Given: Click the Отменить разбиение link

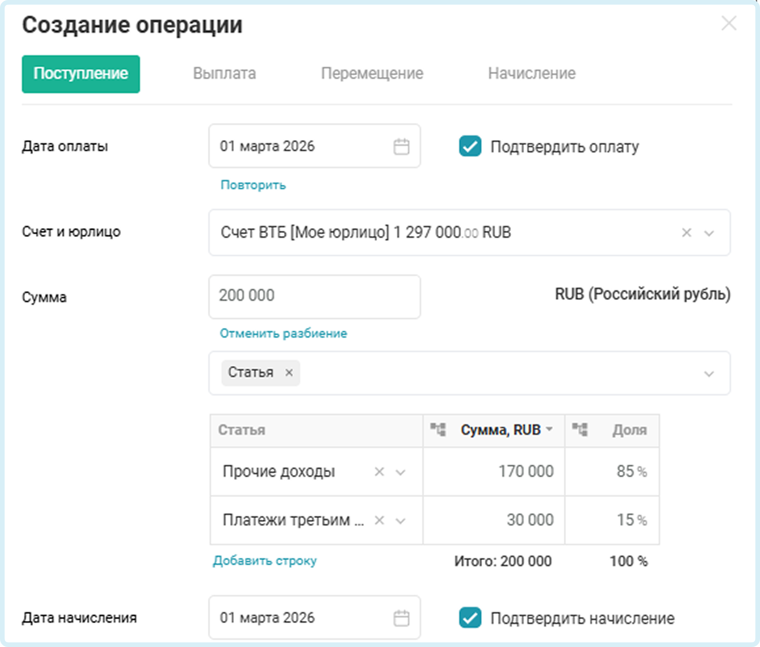Looking at the screenshot, I should [x=283, y=333].
